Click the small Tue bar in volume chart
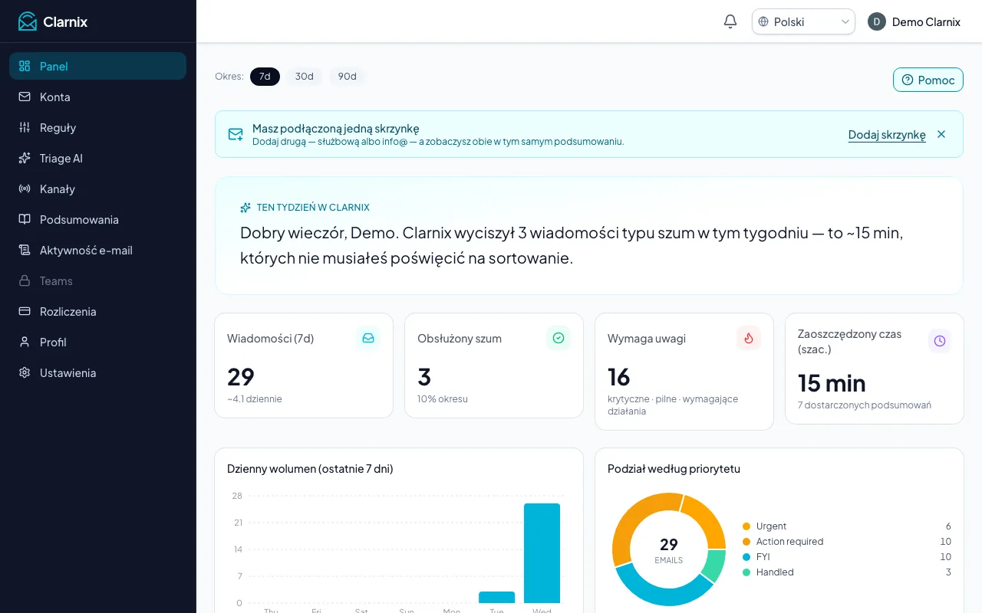 point(496,597)
